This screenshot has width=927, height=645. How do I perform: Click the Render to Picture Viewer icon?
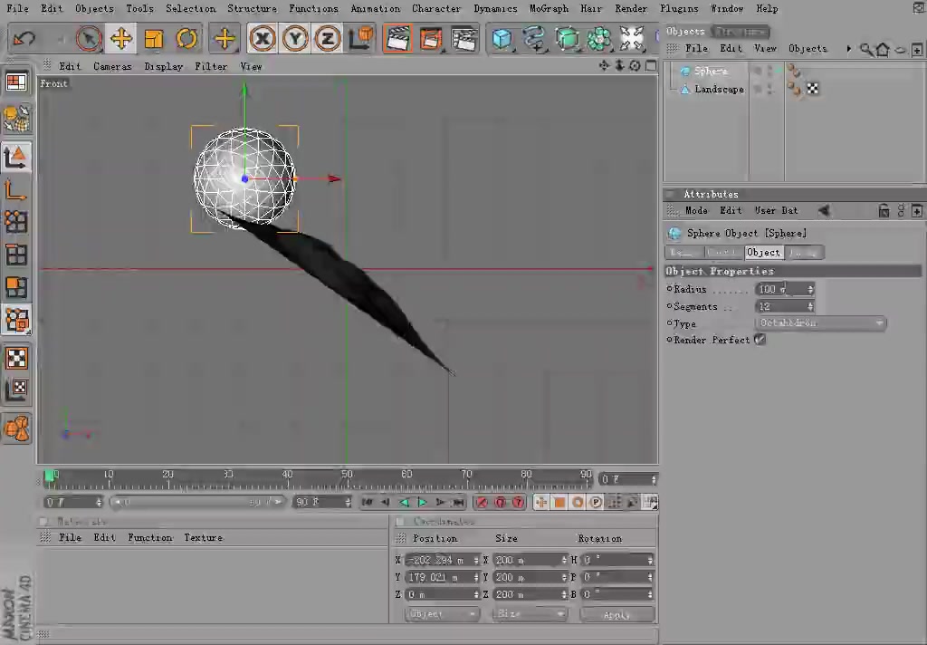click(x=430, y=38)
